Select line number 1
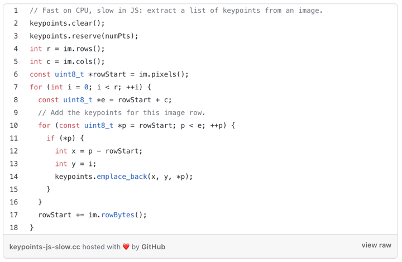The height and width of the screenshot is (262, 402). click(x=16, y=11)
